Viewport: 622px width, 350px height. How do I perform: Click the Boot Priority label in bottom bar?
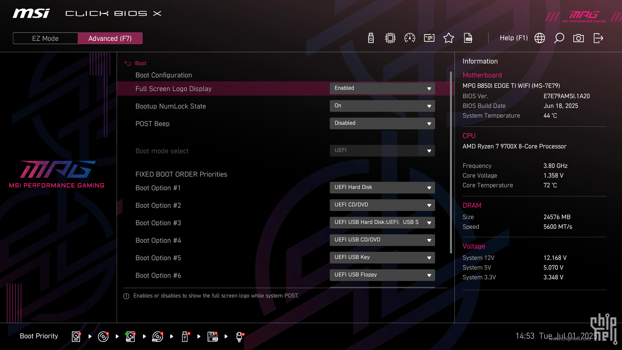[x=39, y=336]
